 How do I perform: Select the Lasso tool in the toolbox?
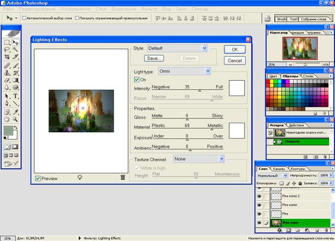(7, 50)
